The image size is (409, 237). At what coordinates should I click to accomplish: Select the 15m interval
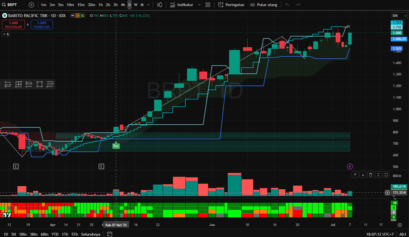tap(81, 5)
